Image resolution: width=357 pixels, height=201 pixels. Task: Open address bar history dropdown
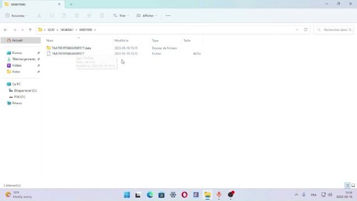pyautogui.click(x=297, y=30)
